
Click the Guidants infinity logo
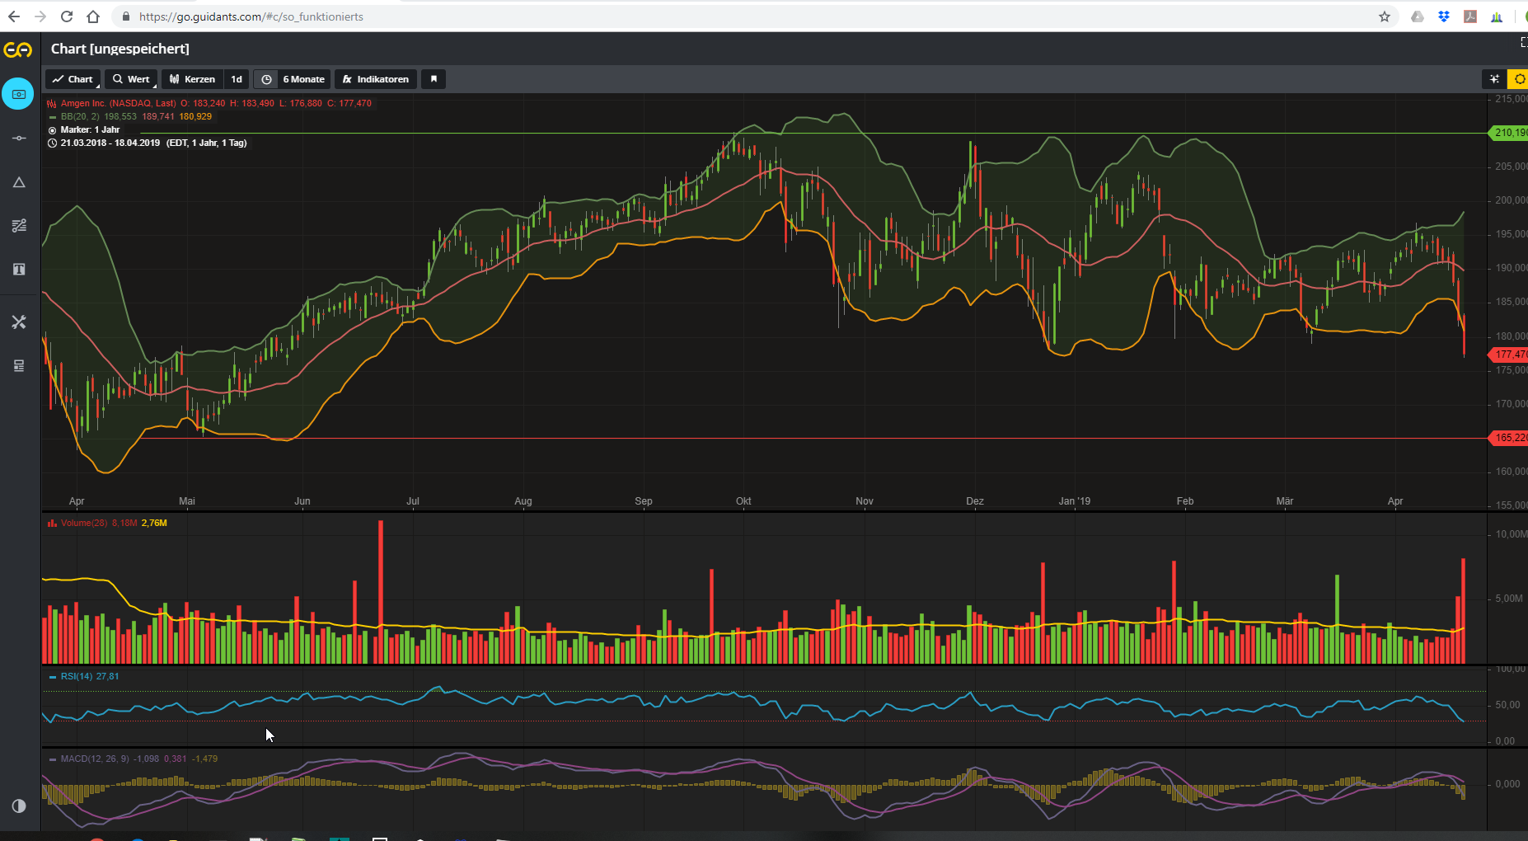click(18, 50)
